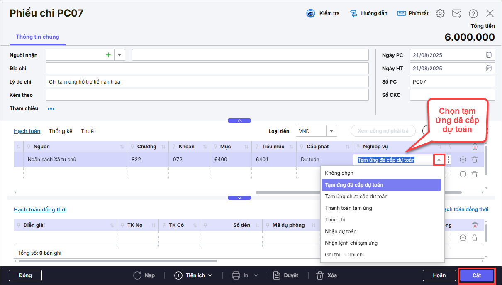Choose Thực chi from the list
Screen dimensions: 502x285
click(335, 220)
